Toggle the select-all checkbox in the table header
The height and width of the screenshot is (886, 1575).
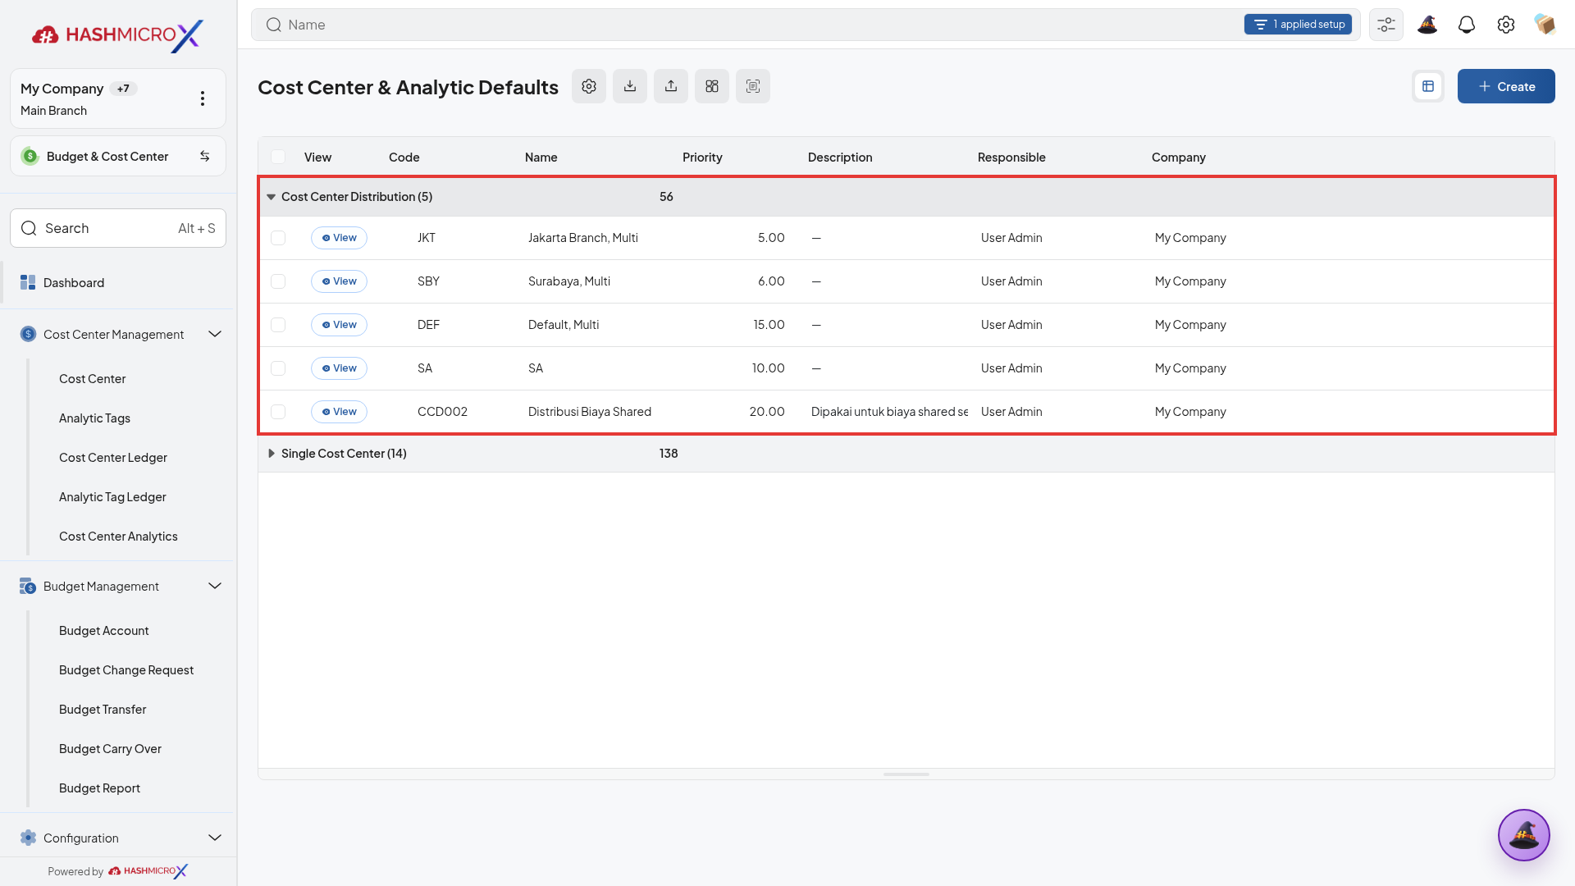pos(278,157)
